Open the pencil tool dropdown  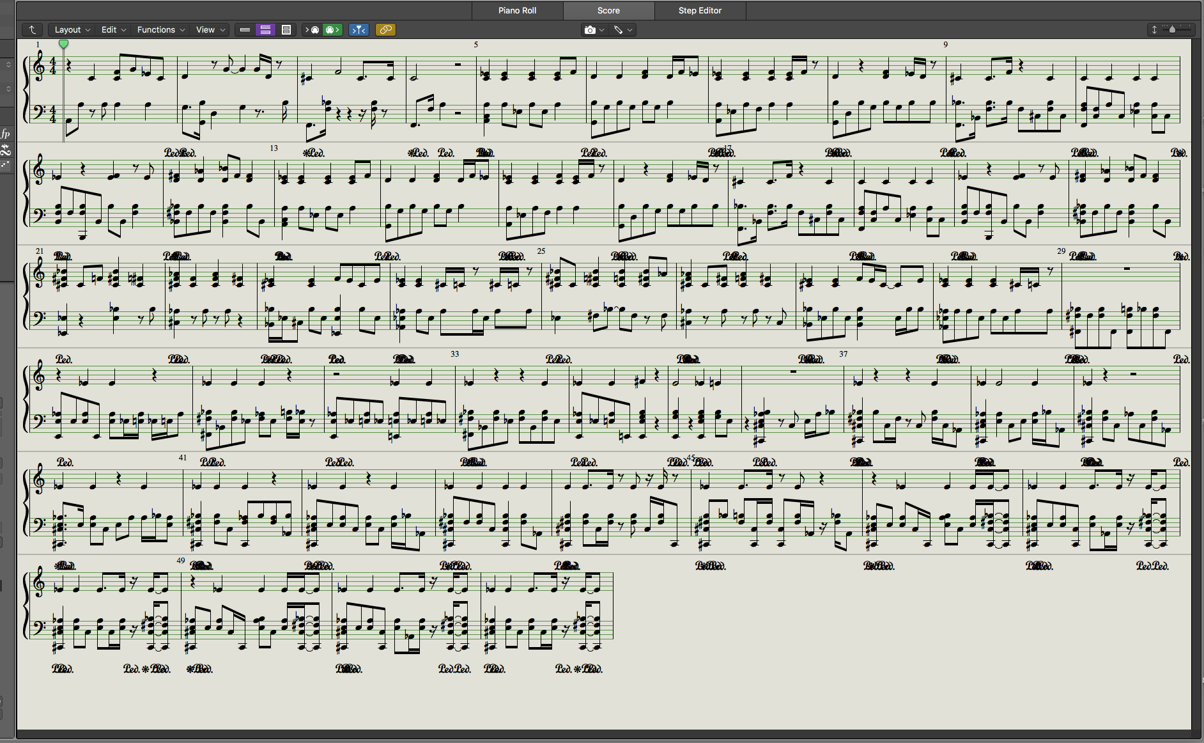(622, 29)
